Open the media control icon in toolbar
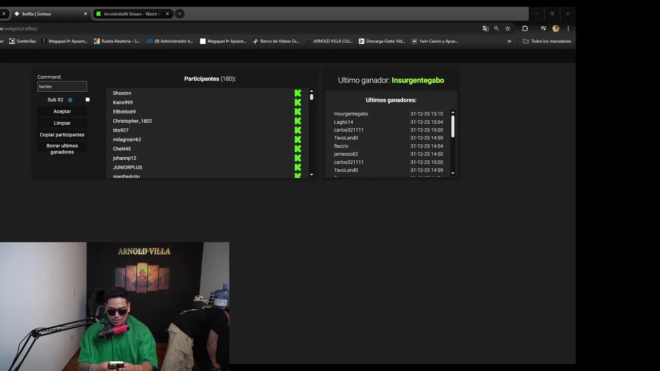This screenshot has width=660, height=371. pos(543,28)
